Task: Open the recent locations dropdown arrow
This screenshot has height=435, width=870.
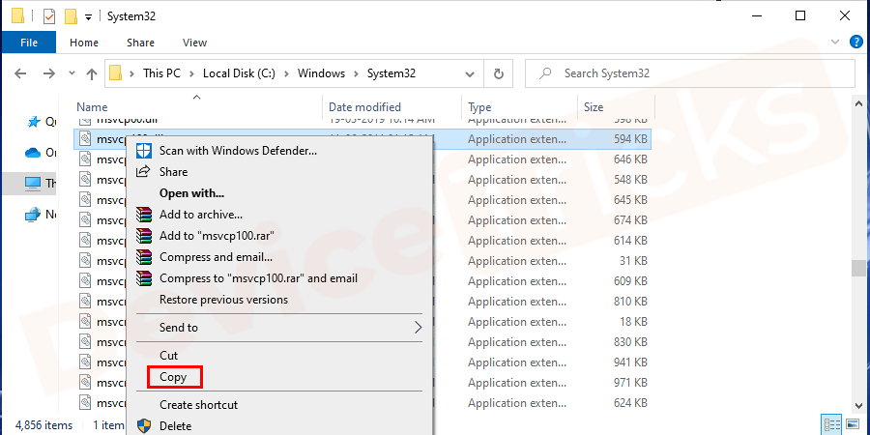Action: click(72, 73)
